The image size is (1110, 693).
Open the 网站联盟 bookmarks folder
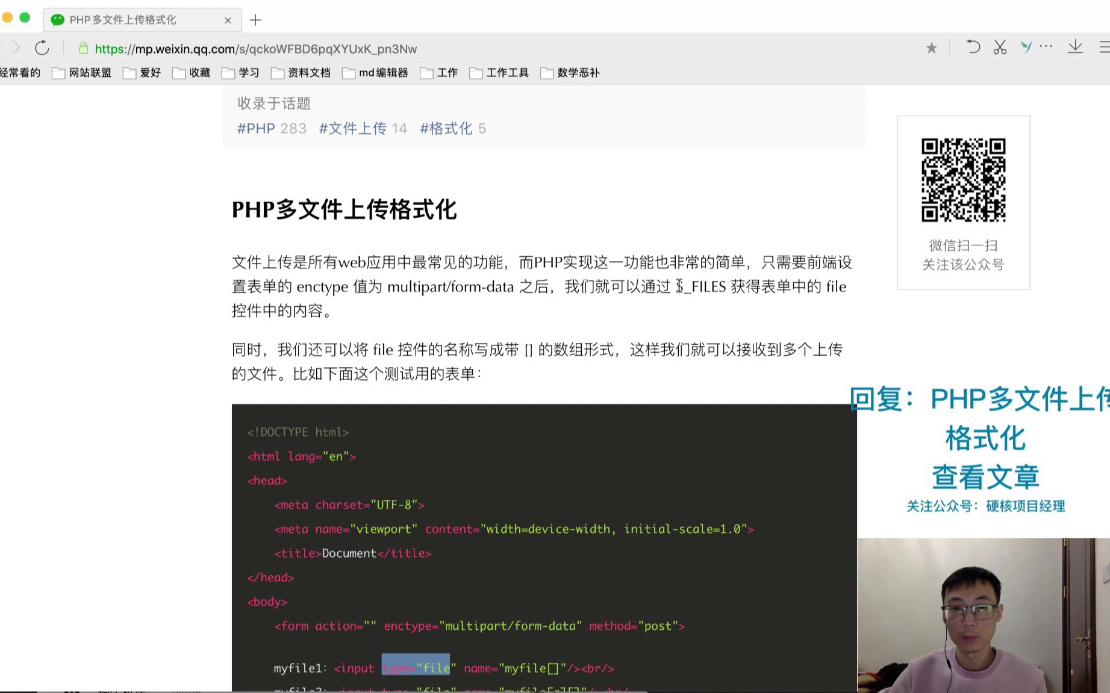coord(82,73)
